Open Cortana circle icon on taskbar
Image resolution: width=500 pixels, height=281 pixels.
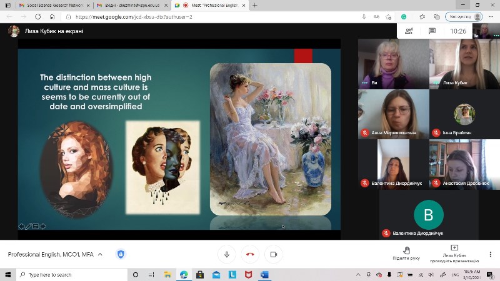135,274
